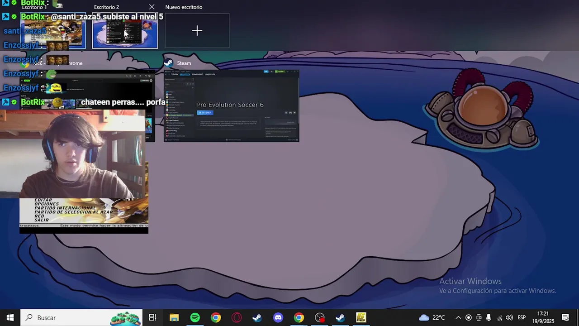The height and width of the screenshot is (326, 579).
Task: Open Opera GX from the taskbar
Action: tap(237, 317)
